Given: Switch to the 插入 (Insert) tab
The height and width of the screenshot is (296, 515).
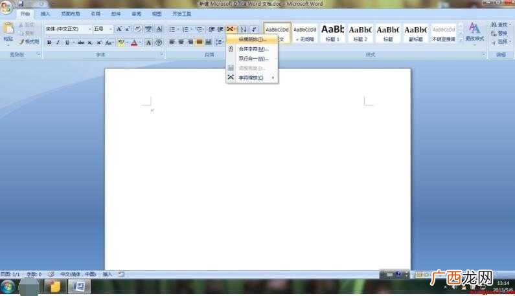Looking at the screenshot, I should pos(45,14).
